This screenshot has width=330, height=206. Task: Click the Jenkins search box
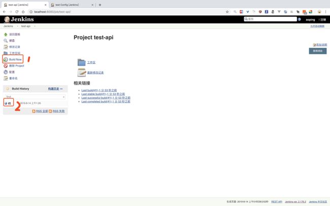(270, 19)
